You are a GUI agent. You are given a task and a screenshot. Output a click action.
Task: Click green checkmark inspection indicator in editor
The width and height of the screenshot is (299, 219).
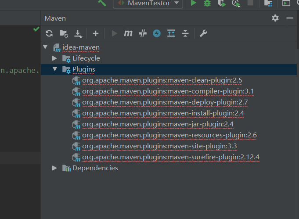36,29
